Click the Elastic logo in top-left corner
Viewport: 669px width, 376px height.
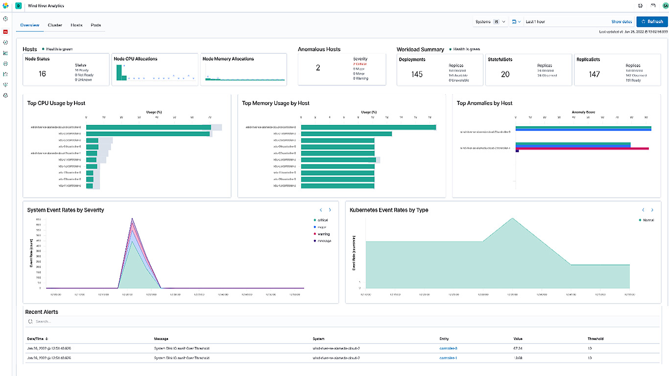click(5, 5)
